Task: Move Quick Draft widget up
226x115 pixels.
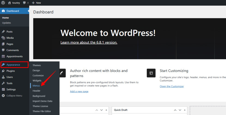Action: coord(175,110)
